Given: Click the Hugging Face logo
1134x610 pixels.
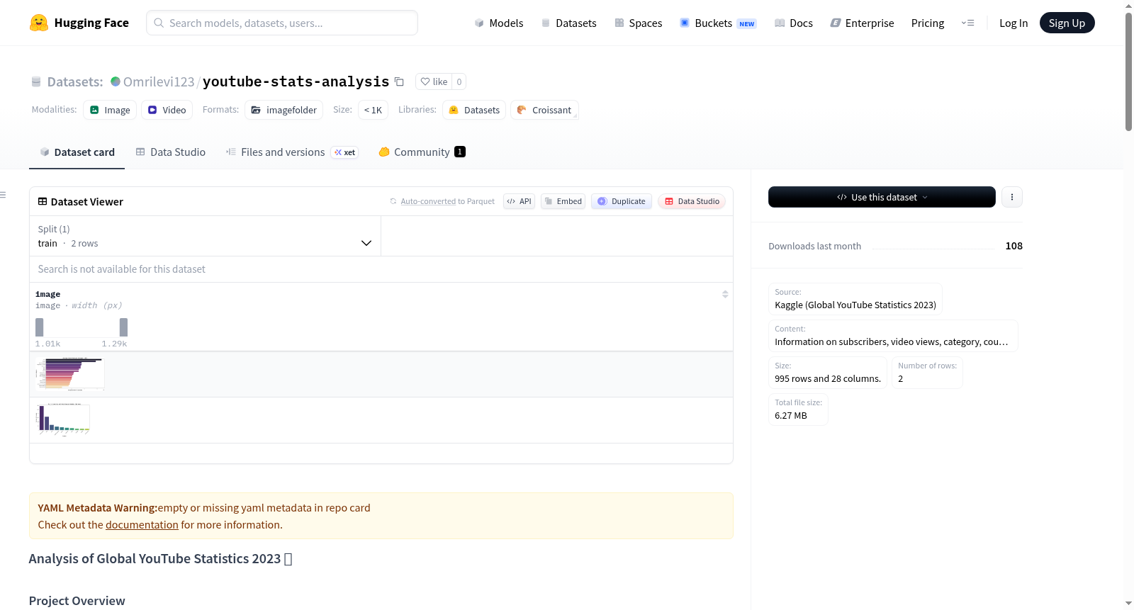Looking at the screenshot, I should pos(79,23).
